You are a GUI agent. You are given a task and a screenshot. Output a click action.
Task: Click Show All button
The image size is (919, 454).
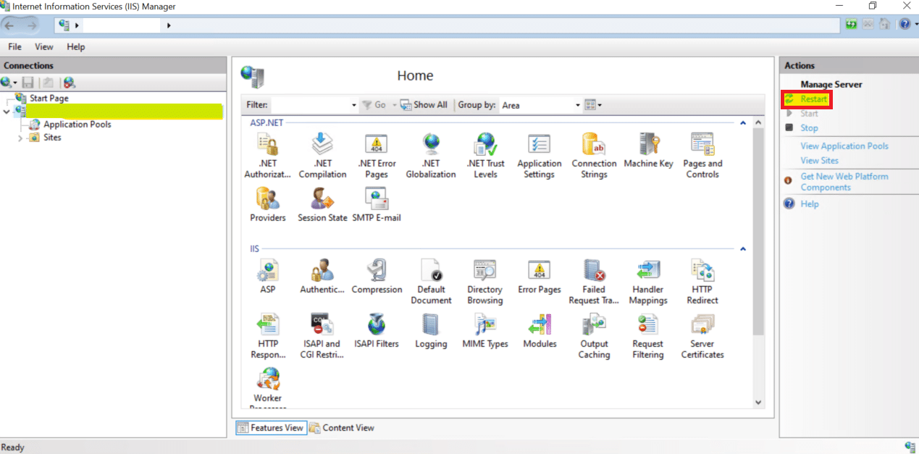pos(424,105)
